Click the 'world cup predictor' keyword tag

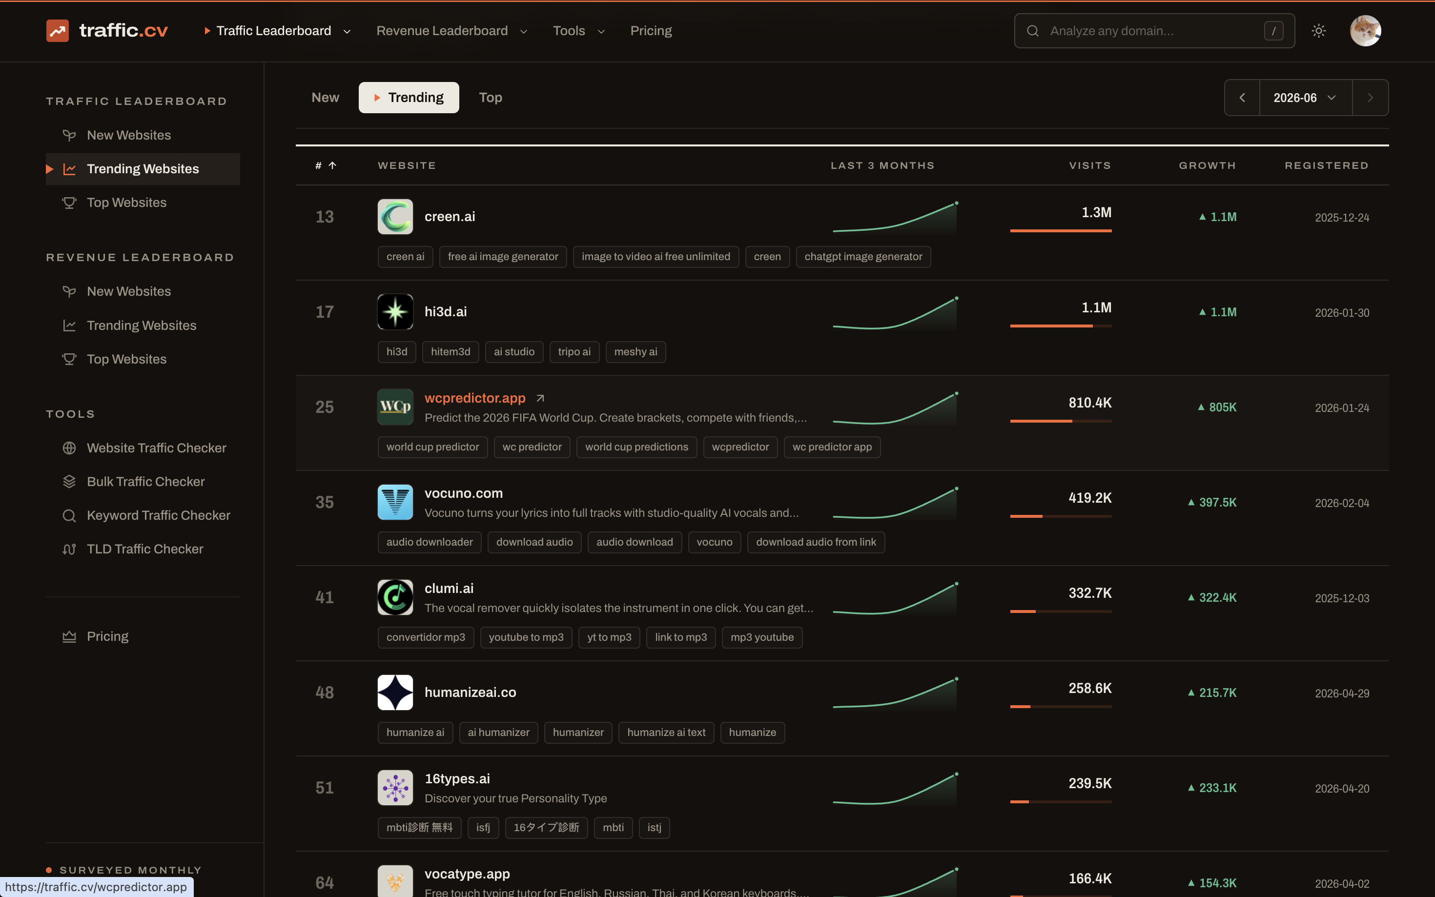432,448
